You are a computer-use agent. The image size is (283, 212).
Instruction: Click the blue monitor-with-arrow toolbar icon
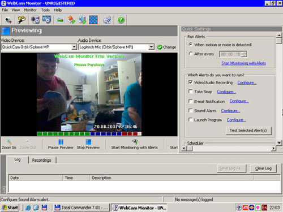point(83,20)
